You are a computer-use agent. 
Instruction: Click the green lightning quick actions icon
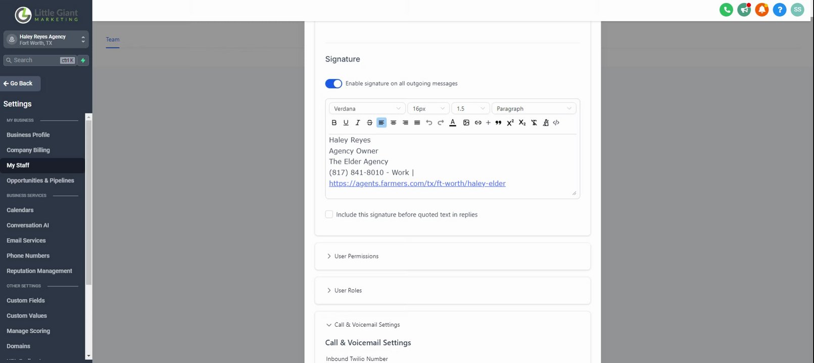[83, 60]
